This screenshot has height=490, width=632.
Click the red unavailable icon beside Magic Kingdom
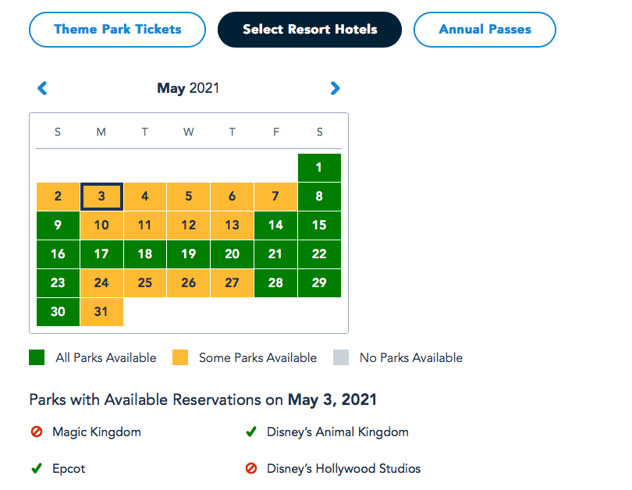click(x=36, y=431)
